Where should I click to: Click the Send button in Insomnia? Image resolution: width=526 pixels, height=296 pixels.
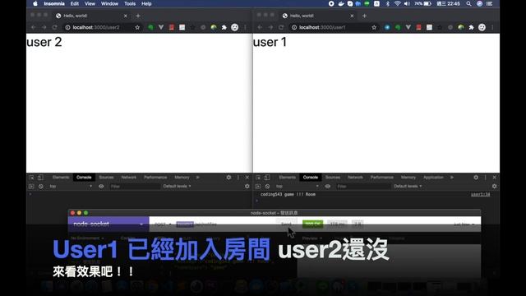[286, 224]
